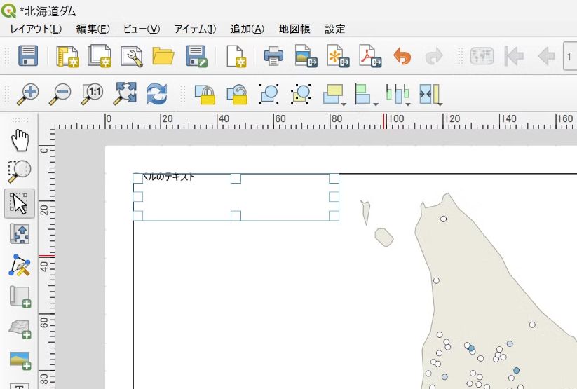Open the アイテム menu

coord(195,29)
